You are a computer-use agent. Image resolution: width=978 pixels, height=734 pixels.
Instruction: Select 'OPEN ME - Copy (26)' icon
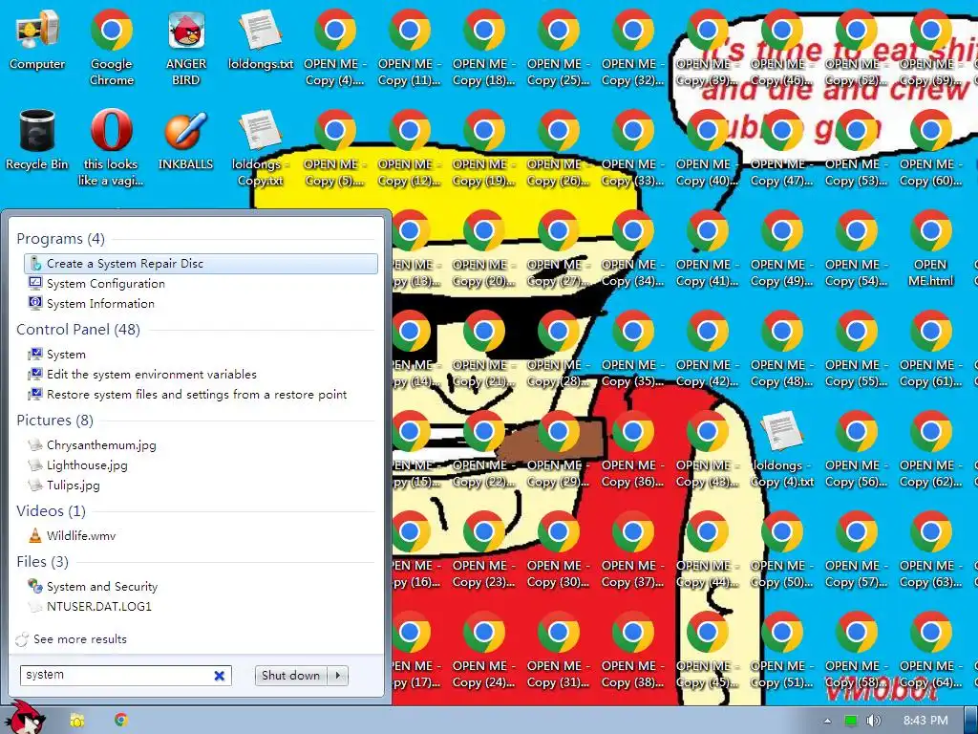coord(558,147)
